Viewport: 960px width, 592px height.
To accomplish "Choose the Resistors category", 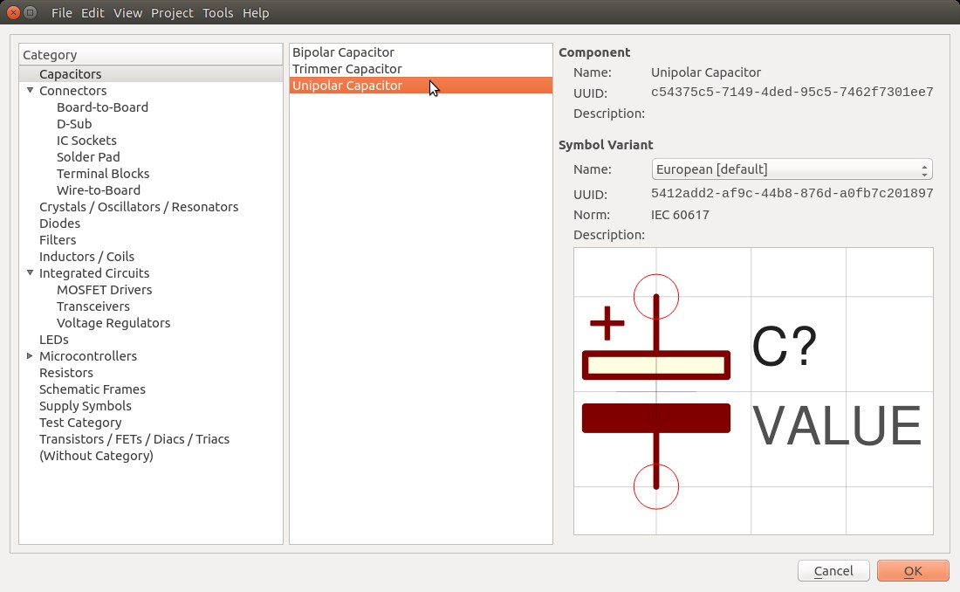I will pos(66,373).
